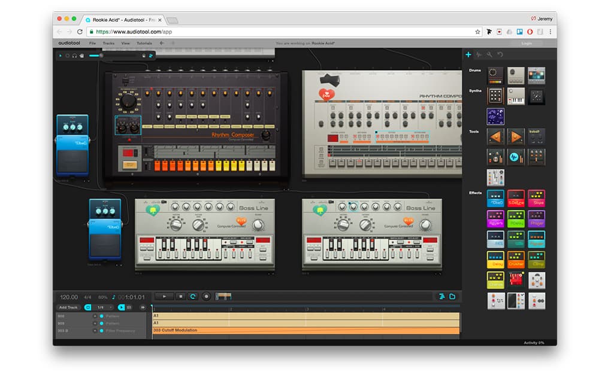This screenshot has height=375, width=611.
Task: Toggle loop playback in the transport bar
Action: pyautogui.click(x=192, y=296)
